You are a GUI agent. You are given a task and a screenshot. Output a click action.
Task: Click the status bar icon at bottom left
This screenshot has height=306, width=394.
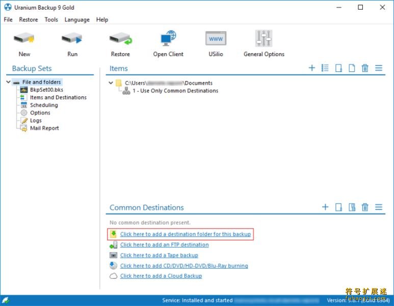[x=6, y=300]
